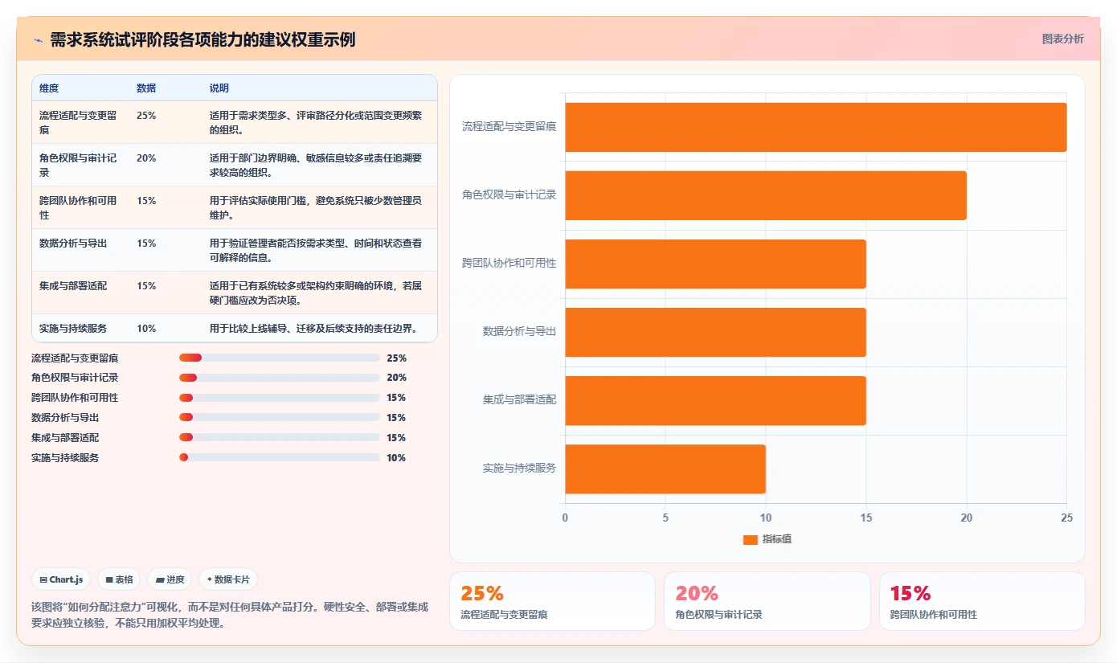This screenshot has height=663, width=1117.
Task: Click the 实施与持续服务 orange chart bar
Action: click(665, 469)
